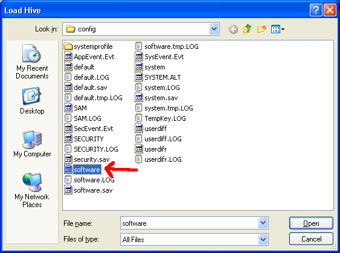Screen dimensions: 340x253
Task: Open the systemprofile folder item
Action: (x=88, y=46)
